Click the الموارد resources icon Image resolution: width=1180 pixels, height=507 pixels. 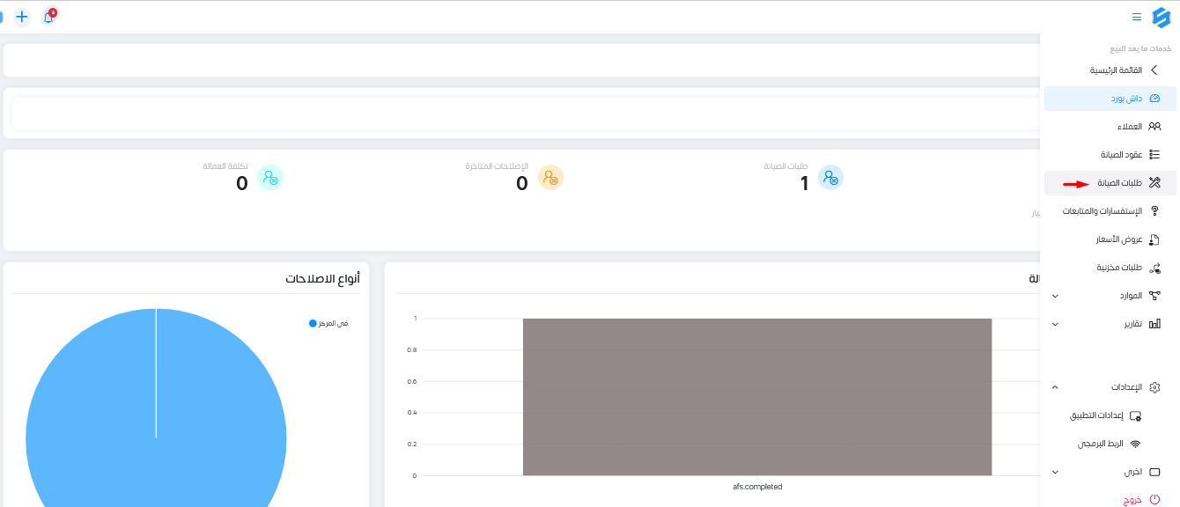coord(1154,296)
